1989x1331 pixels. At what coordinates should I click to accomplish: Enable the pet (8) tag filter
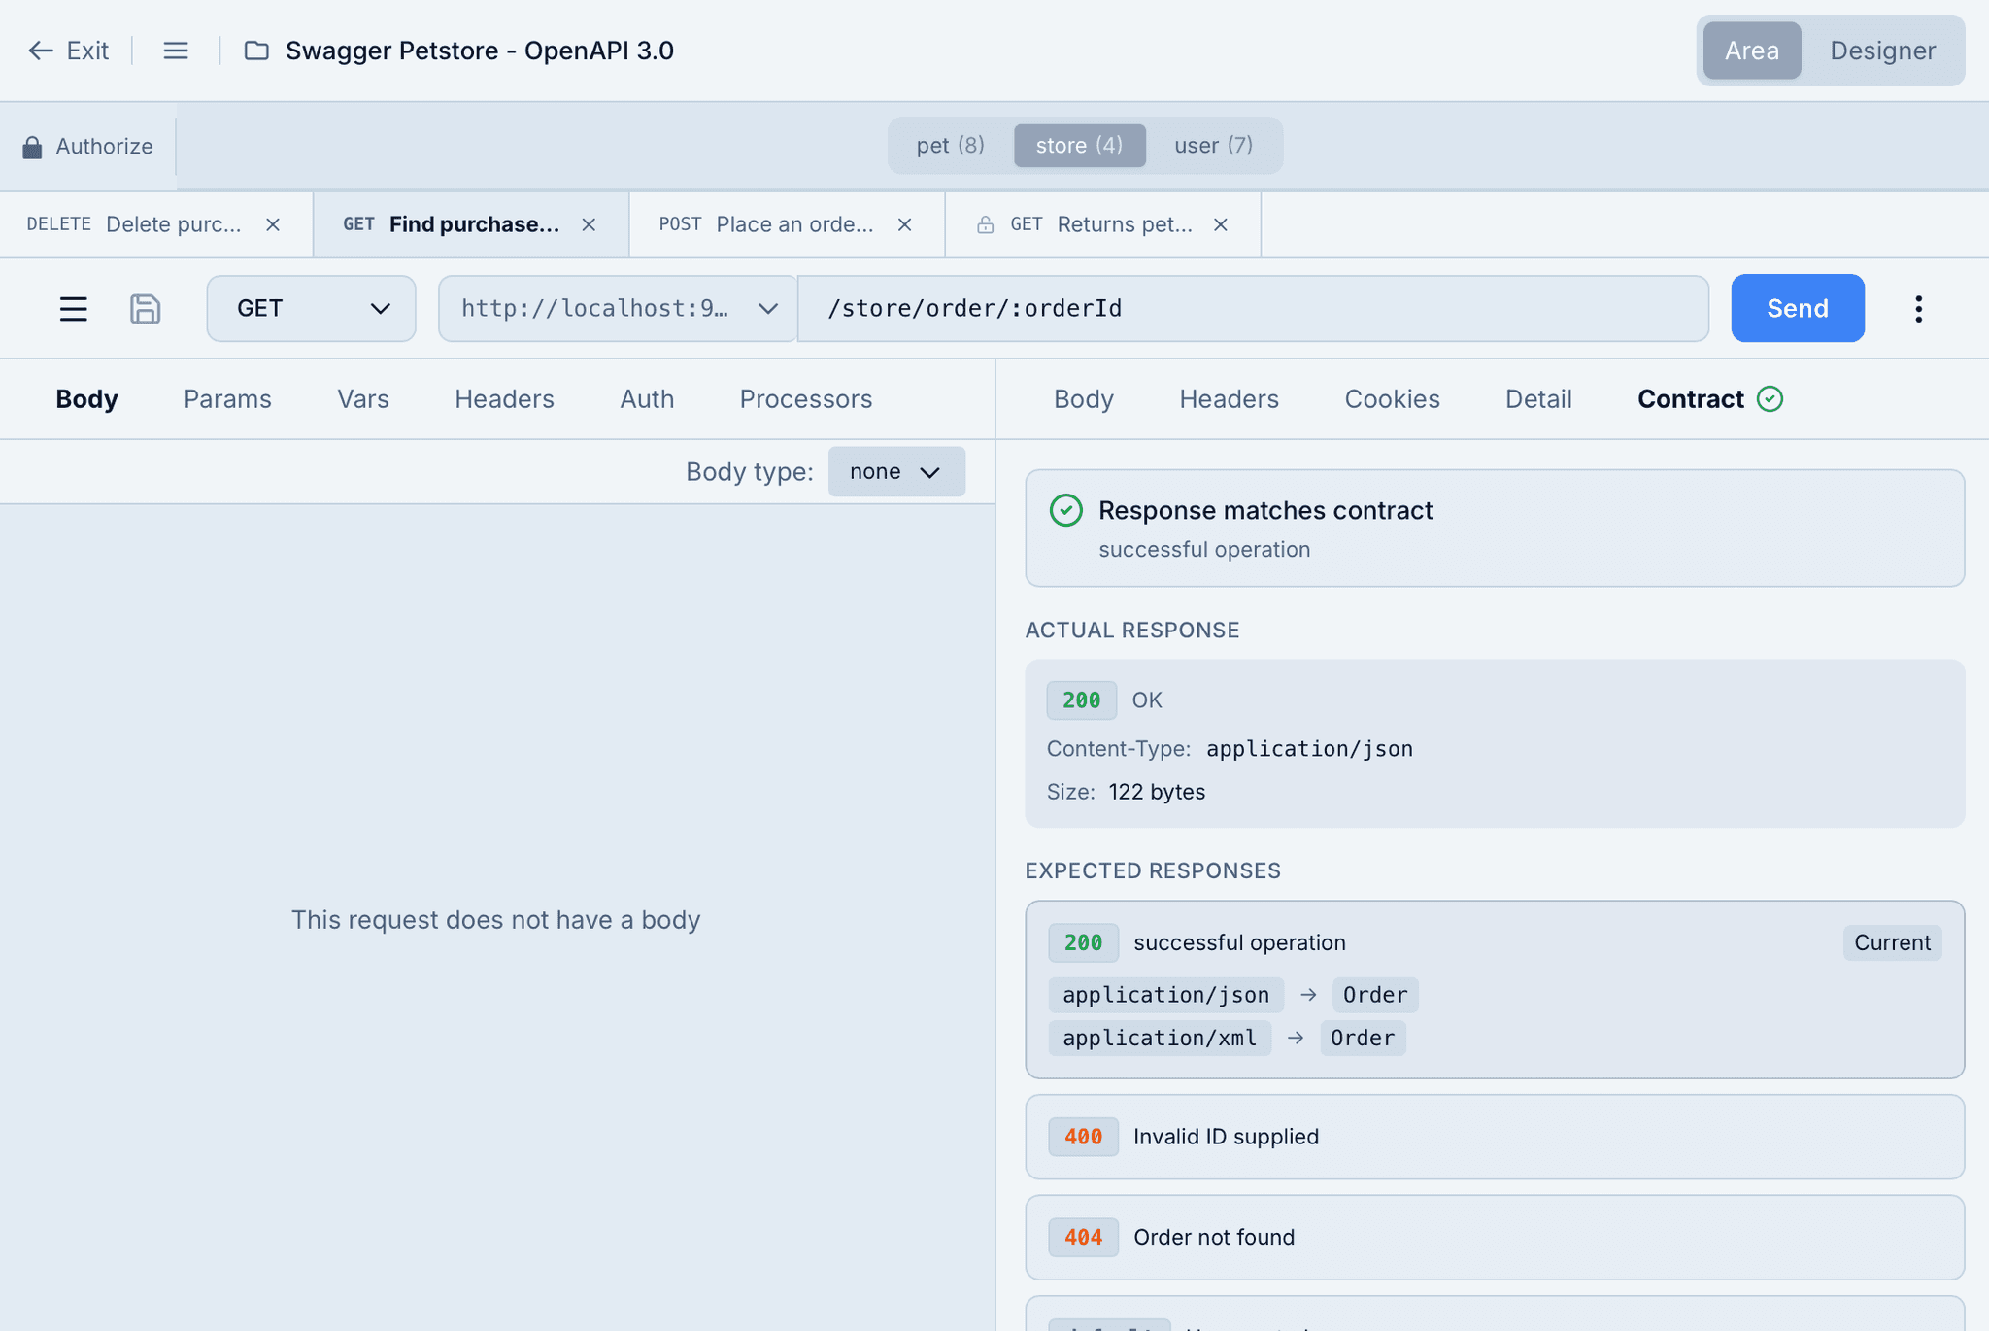(x=949, y=145)
